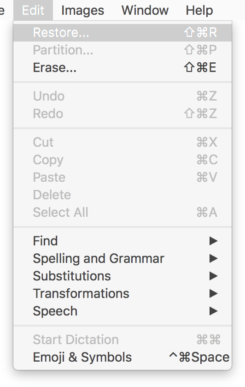Click the Select All entry
The image size is (245, 387).
click(122, 212)
